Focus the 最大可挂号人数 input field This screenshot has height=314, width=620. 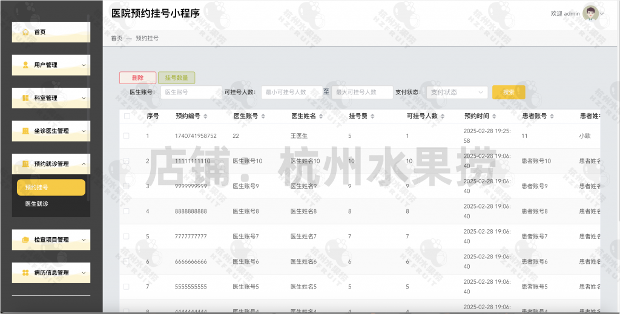click(362, 93)
